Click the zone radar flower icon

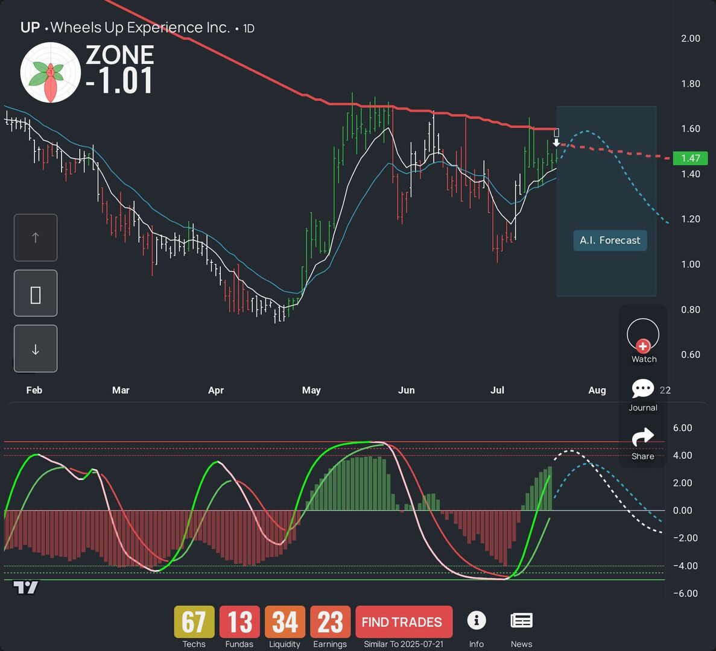pos(50,72)
